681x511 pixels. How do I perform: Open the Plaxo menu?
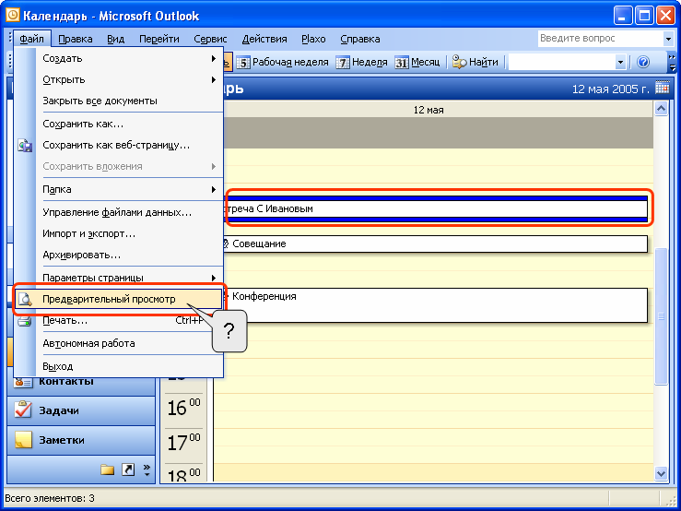coord(313,39)
